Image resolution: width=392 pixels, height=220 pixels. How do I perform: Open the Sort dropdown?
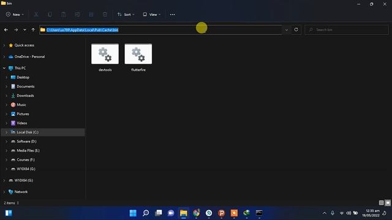126,15
